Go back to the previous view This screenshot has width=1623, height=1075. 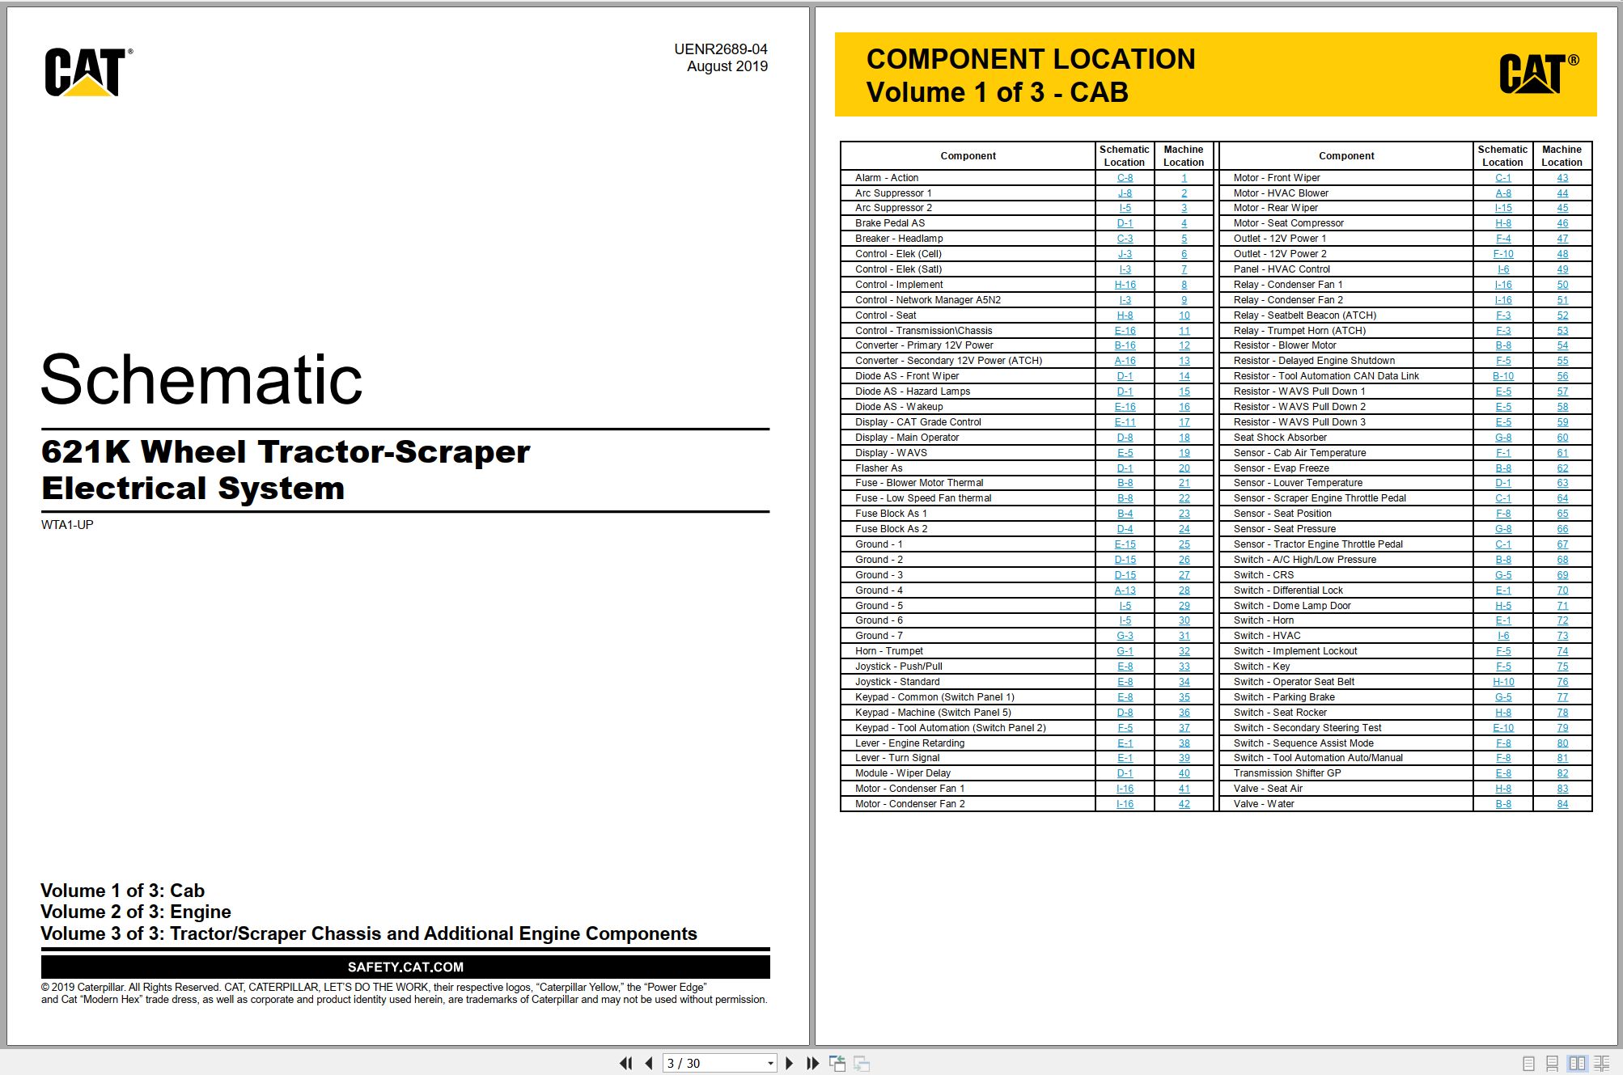837,1063
